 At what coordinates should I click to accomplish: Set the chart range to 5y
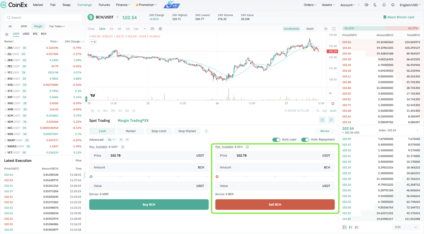tap(92, 111)
